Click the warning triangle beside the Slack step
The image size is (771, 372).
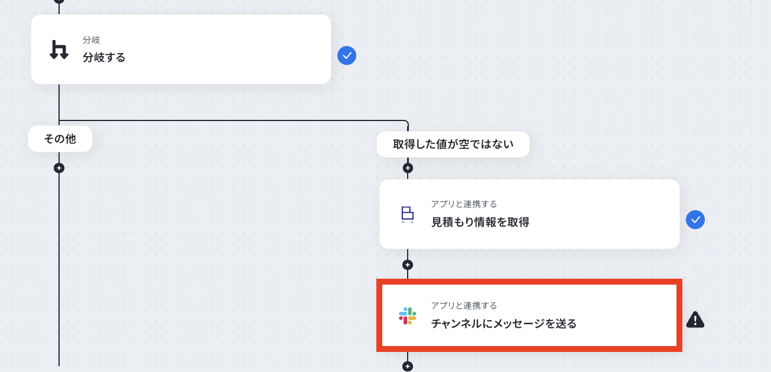pos(695,319)
